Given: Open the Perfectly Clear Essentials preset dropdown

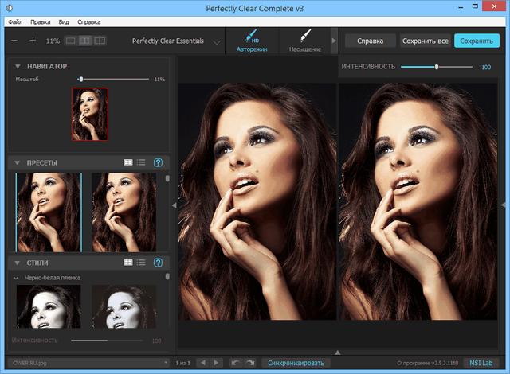Looking at the screenshot, I should (217, 41).
